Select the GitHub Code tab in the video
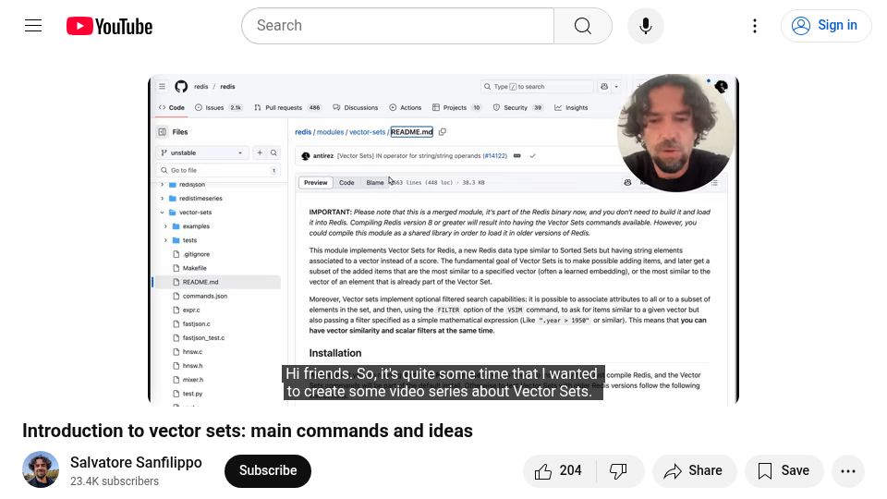This screenshot has height=499, width=887. 172,107
